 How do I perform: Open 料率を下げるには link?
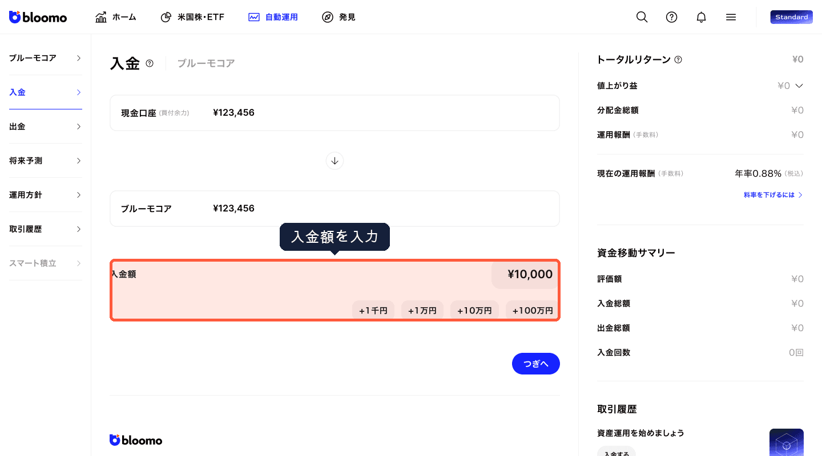773,195
